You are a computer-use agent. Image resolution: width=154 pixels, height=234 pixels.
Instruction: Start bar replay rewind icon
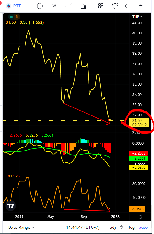(x=127, y=6)
